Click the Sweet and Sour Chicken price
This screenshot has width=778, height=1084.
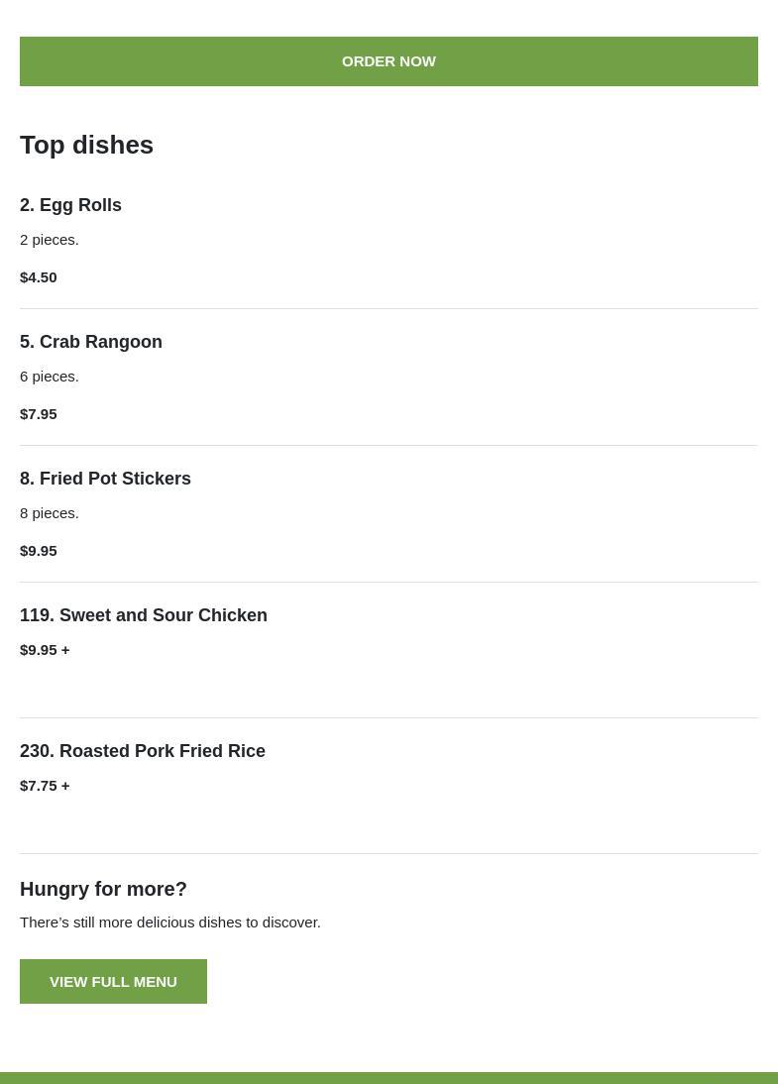click(x=45, y=650)
